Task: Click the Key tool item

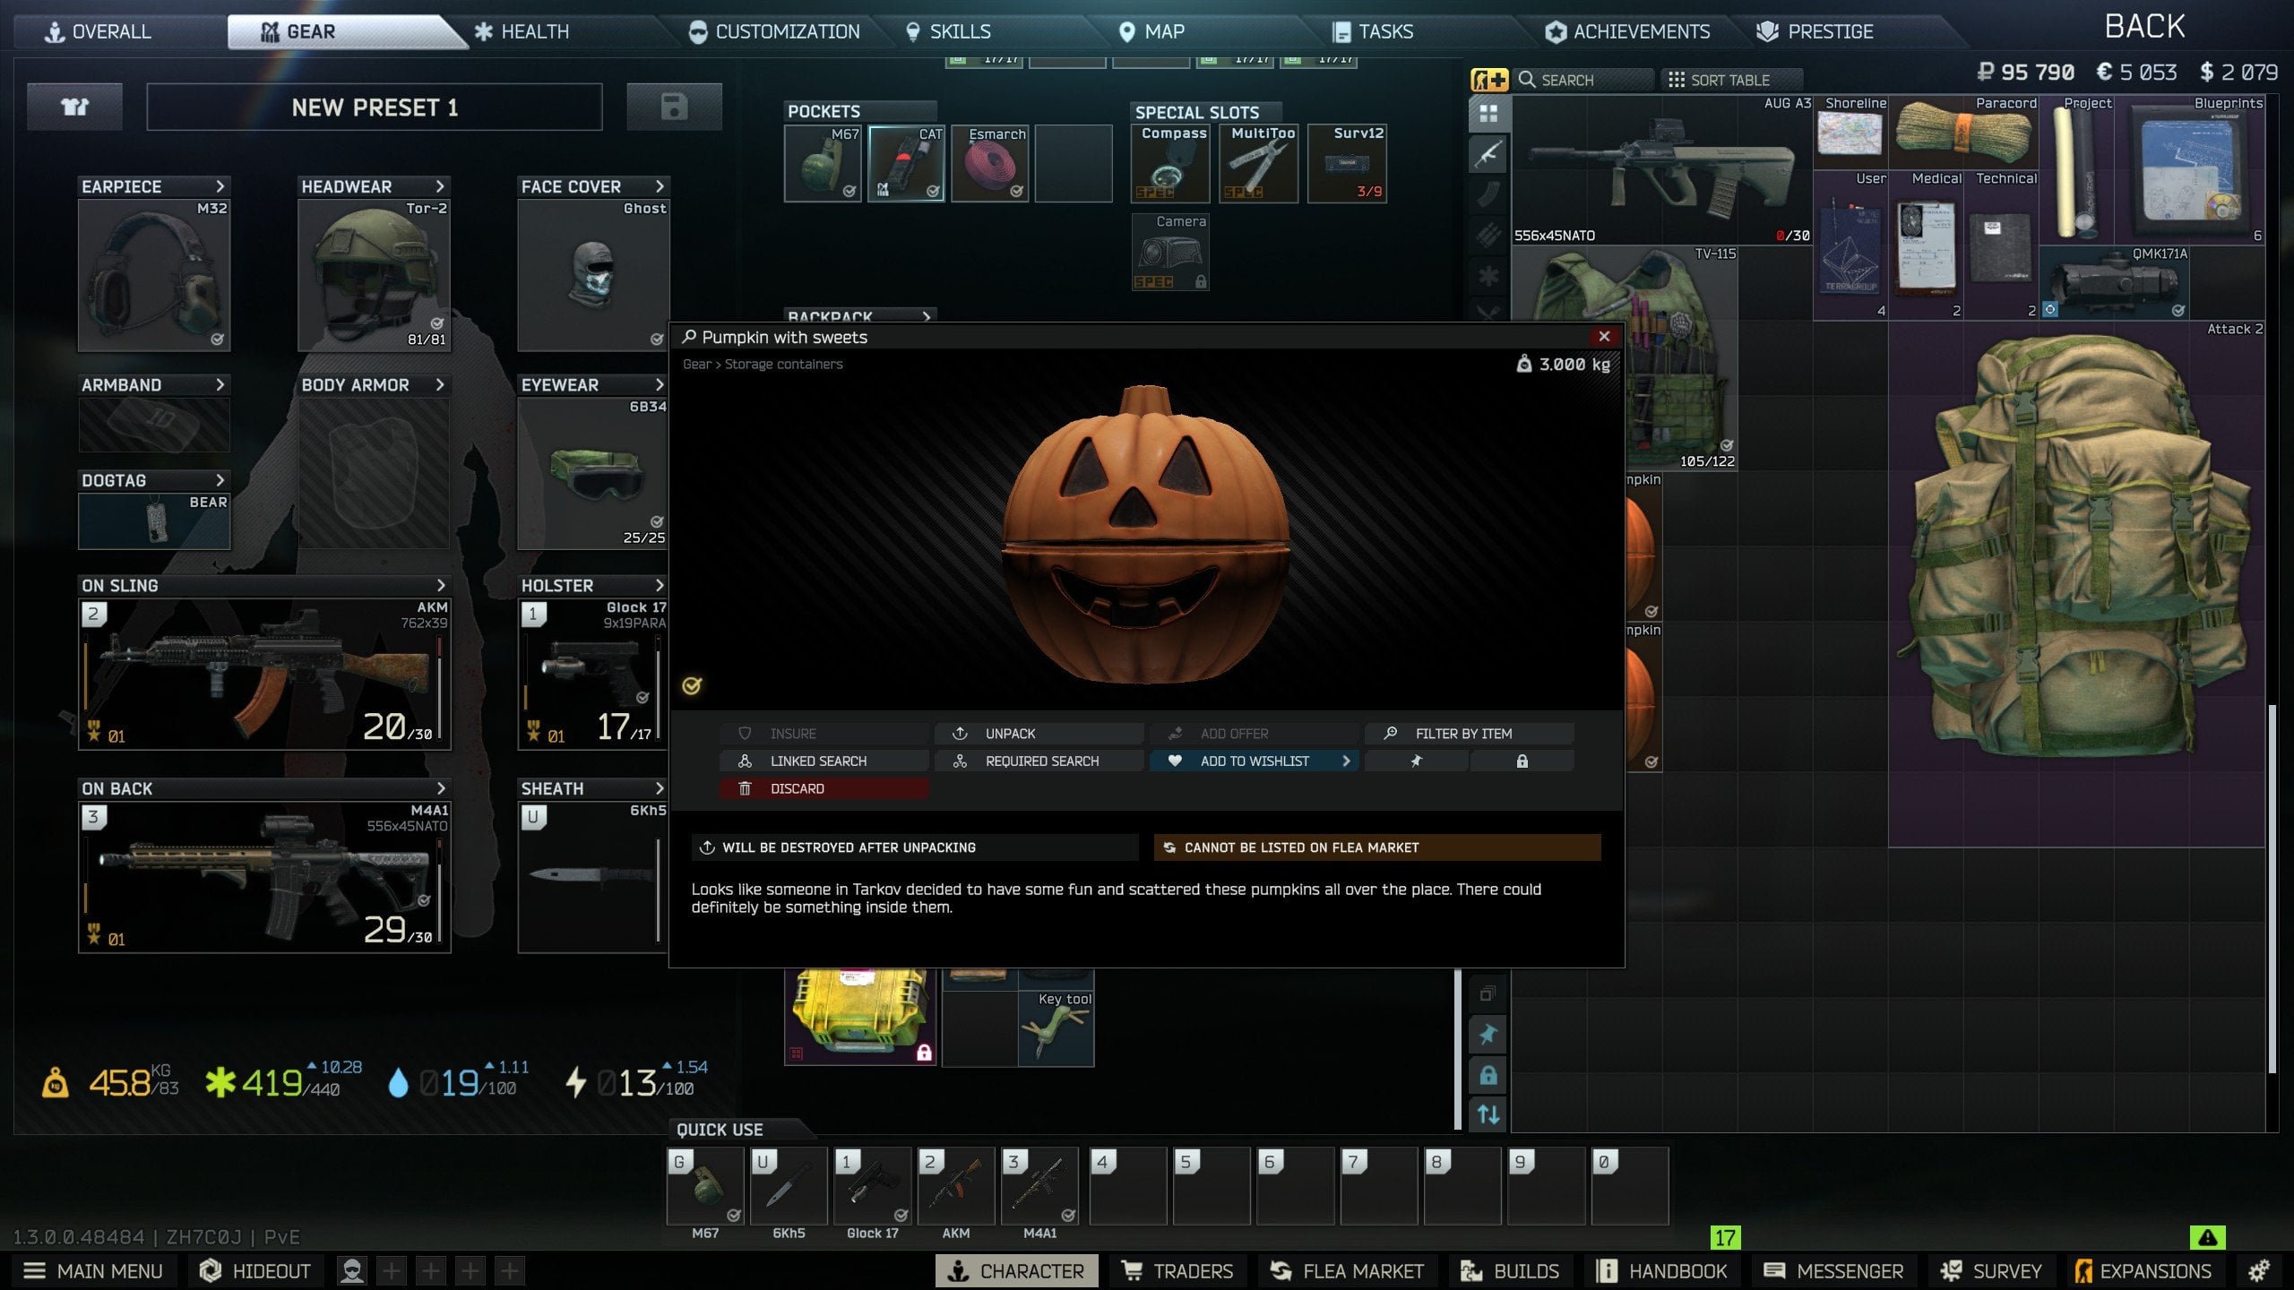Action: click(1056, 1028)
